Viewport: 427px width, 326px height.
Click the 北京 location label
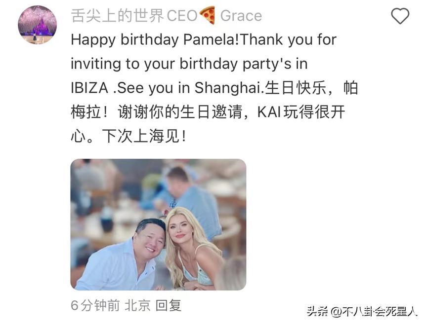coord(137,305)
